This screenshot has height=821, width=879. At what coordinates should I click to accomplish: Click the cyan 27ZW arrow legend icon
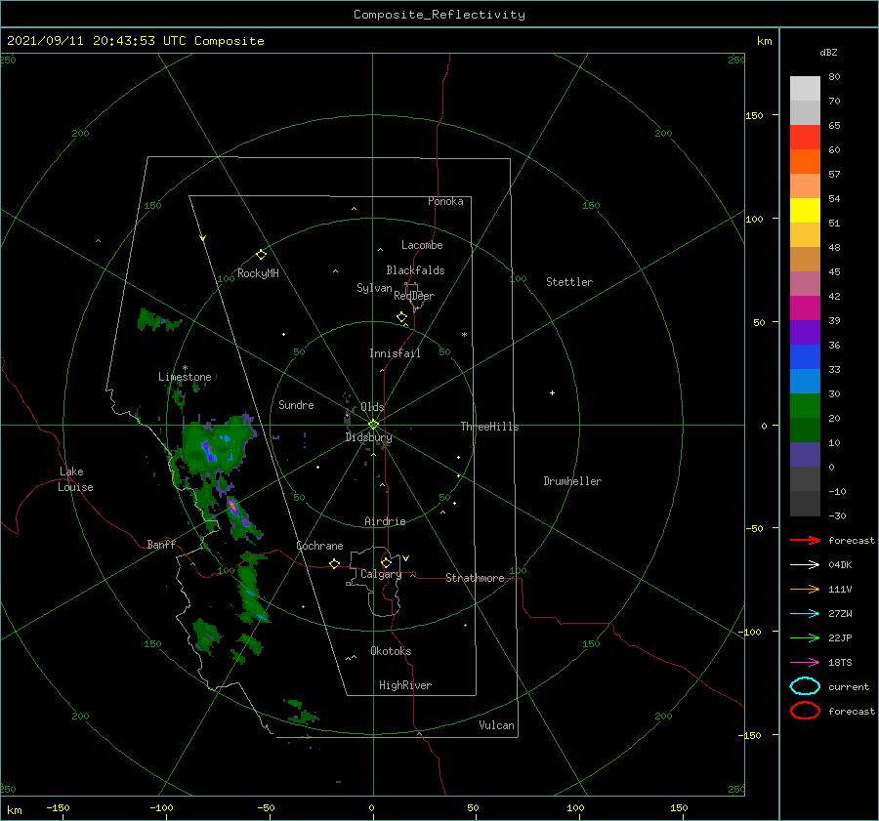pos(805,614)
